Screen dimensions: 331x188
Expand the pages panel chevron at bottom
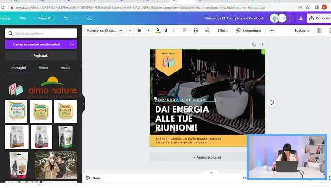point(211,173)
